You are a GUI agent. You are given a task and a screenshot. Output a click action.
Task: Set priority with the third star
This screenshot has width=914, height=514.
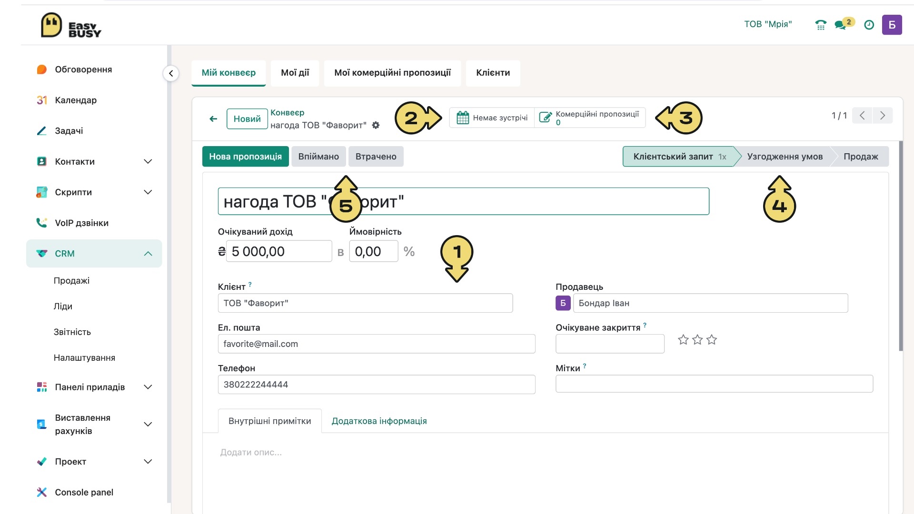[712, 340]
